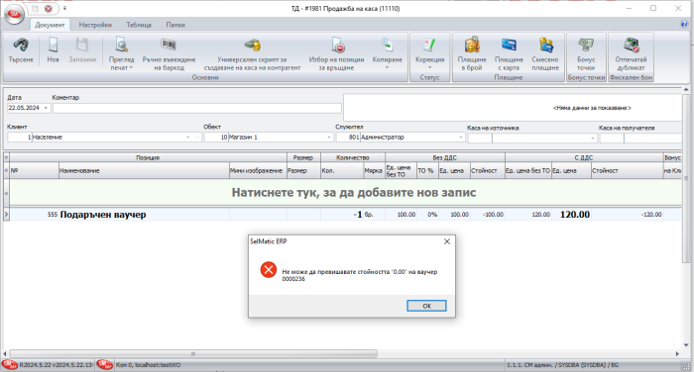694x372 pixels.
Task: Choose Плащане в брой payment
Action: (x=472, y=45)
